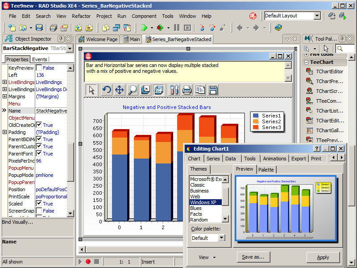357x268 pixels.
Task: Click the Trace Into debug icon
Action: click(202, 28)
